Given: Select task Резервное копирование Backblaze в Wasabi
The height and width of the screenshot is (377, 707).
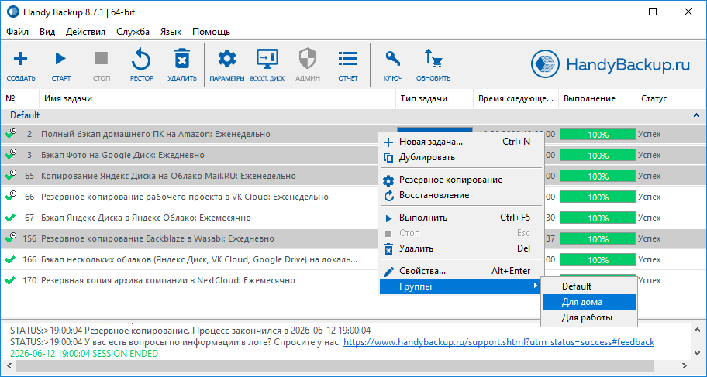Looking at the screenshot, I should [157, 238].
